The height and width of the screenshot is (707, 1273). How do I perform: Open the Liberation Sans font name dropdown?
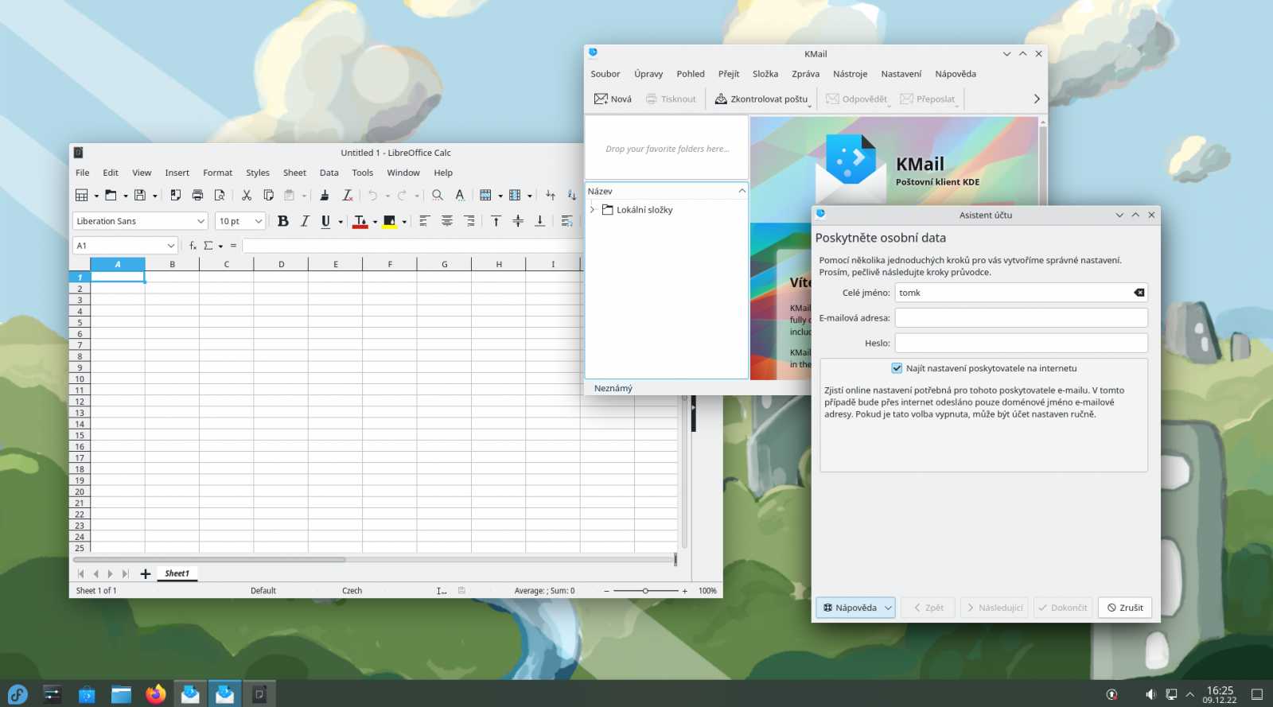[x=200, y=221]
